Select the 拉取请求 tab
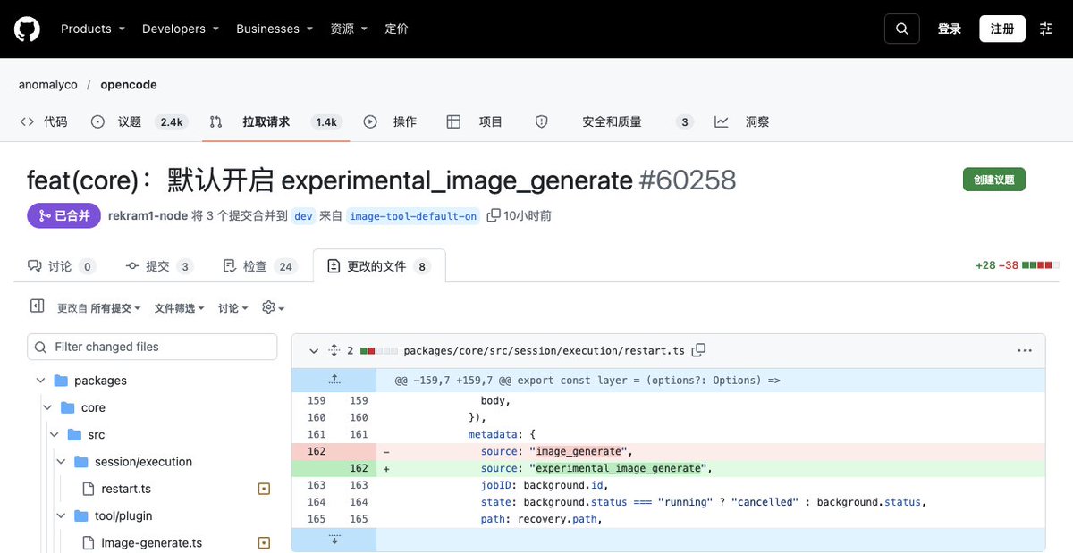 click(275, 121)
